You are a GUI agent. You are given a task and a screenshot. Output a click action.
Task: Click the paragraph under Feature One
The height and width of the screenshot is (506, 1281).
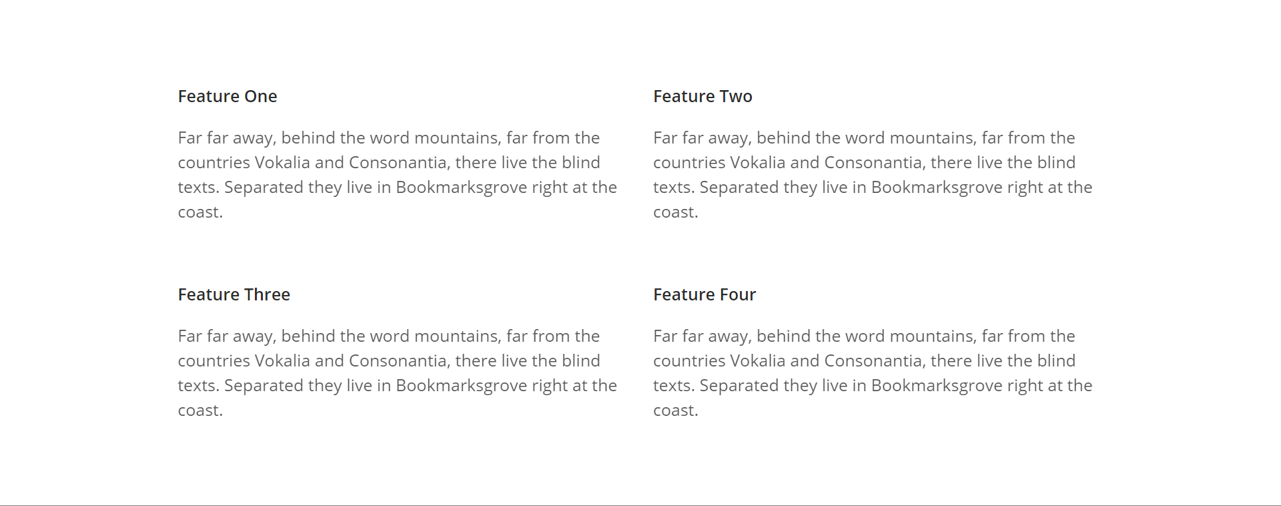tap(398, 175)
